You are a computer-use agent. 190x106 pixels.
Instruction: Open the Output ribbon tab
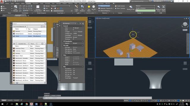click(64, 4)
